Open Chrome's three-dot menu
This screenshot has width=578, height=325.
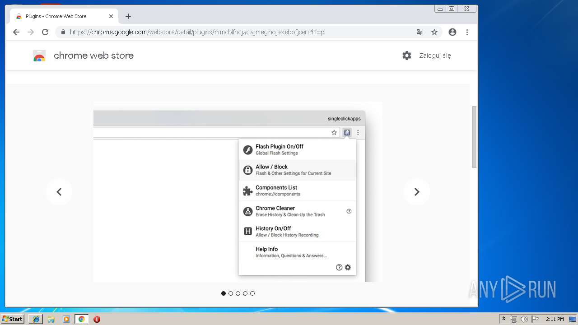pyautogui.click(x=467, y=32)
